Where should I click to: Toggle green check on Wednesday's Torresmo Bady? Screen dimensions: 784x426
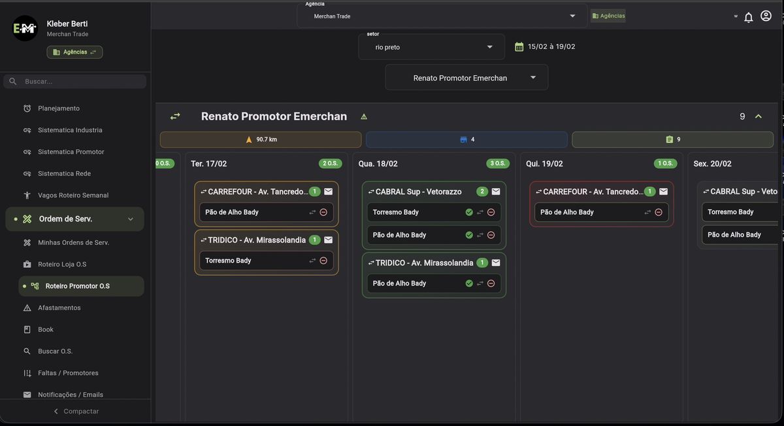tap(469, 212)
